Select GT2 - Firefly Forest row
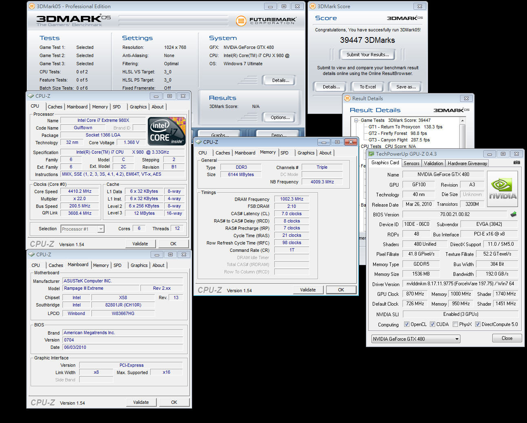527x423 pixels. coord(398,133)
